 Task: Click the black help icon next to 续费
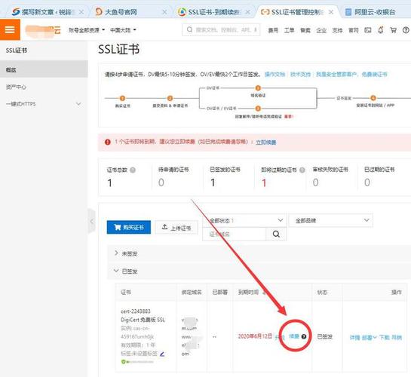pos(304,336)
